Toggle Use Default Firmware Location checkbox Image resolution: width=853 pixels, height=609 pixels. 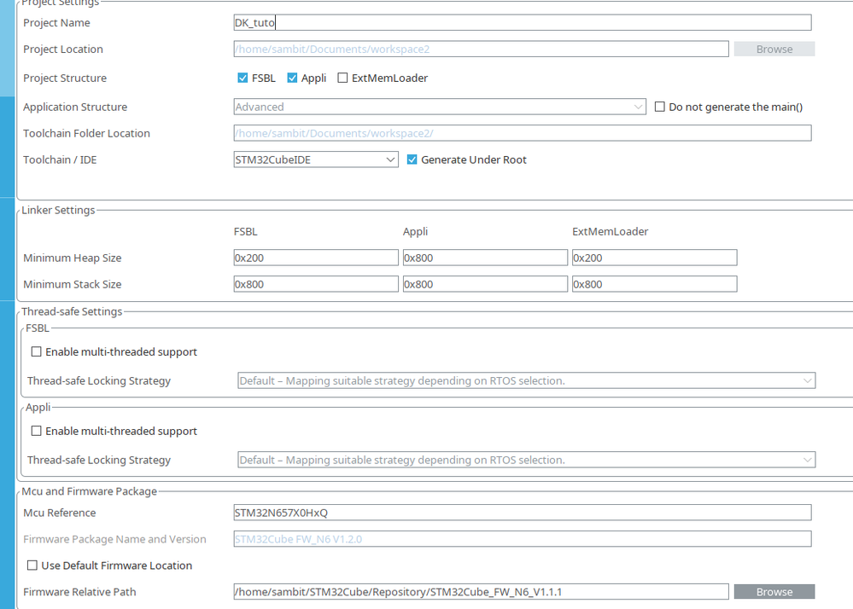(32, 565)
